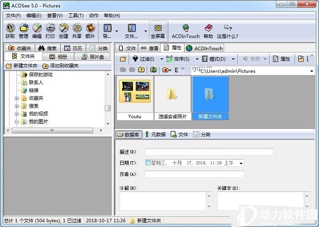Select the 逍遥安卓照片 folder thumbnail
Image resolution: width=319 pixels, height=227 pixels.
click(x=172, y=98)
